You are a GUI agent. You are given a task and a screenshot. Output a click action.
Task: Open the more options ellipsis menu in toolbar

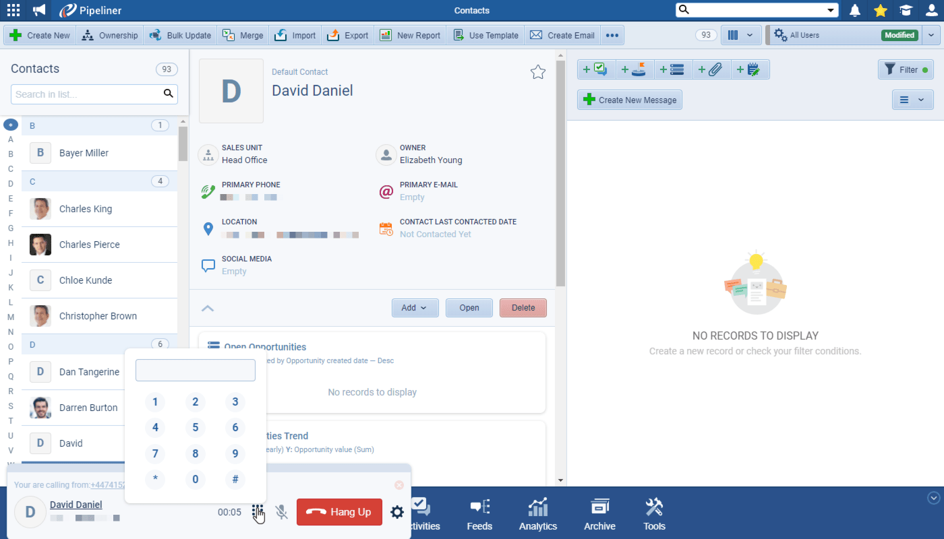(612, 34)
